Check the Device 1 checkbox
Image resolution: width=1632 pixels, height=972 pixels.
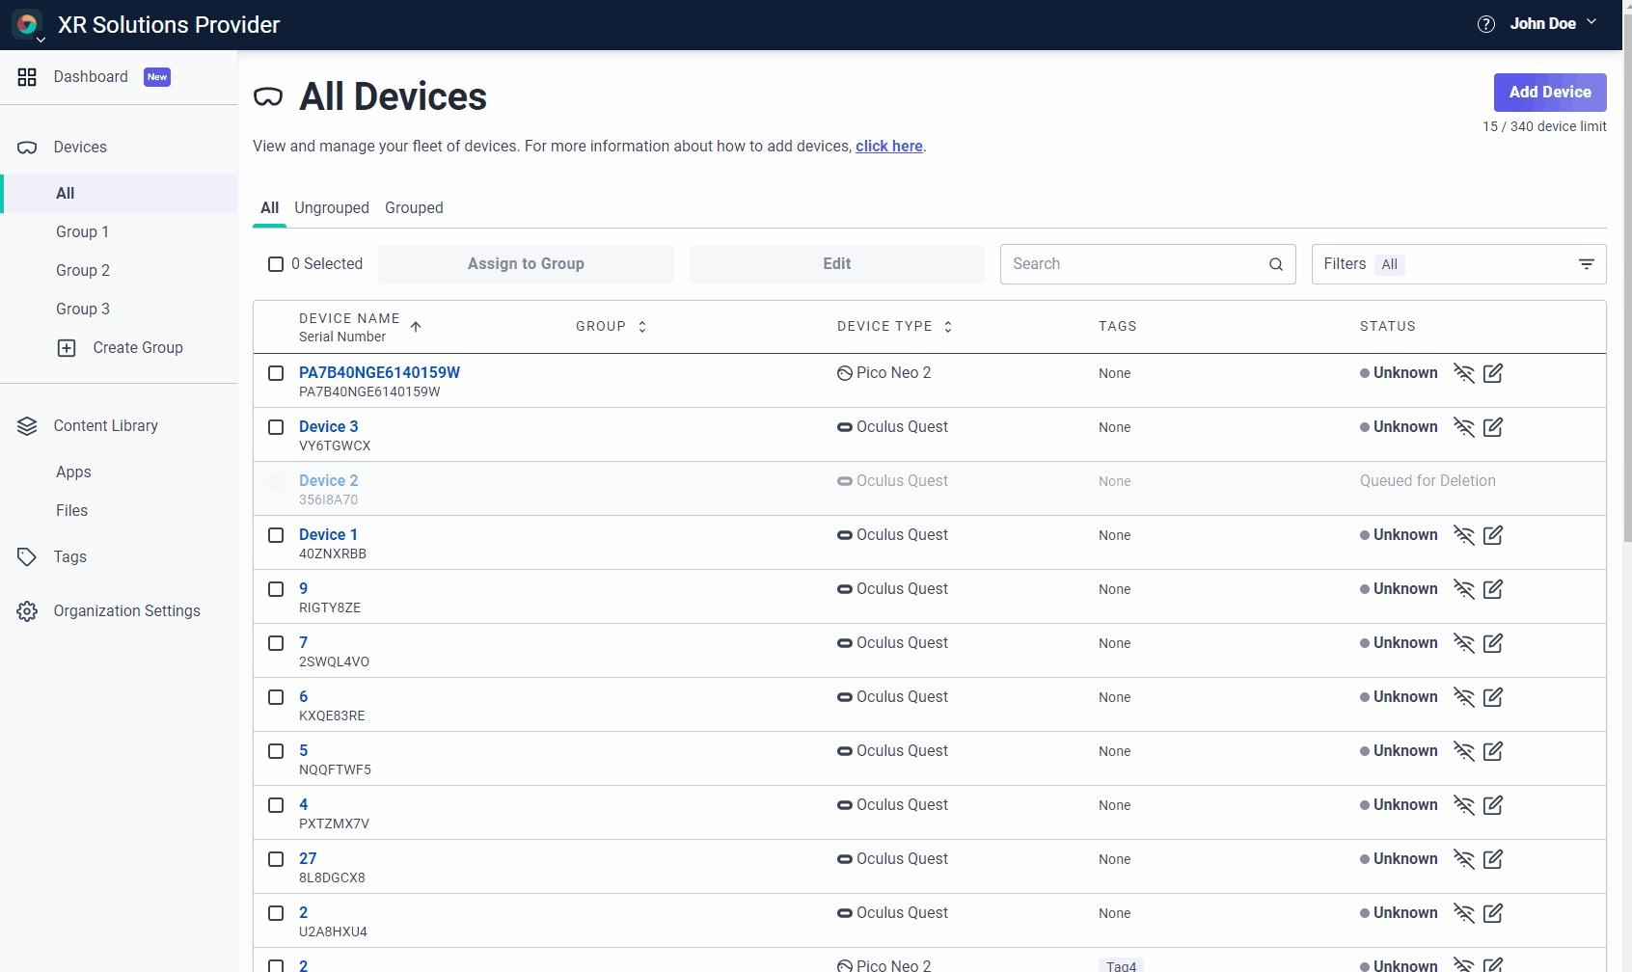pos(276,535)
